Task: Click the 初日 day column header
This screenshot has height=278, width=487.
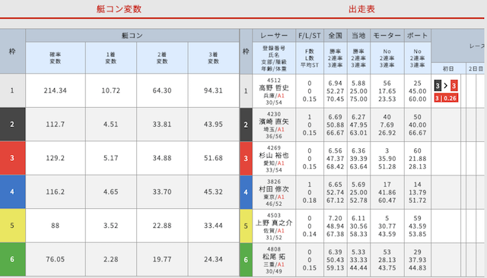Action: 448,68
